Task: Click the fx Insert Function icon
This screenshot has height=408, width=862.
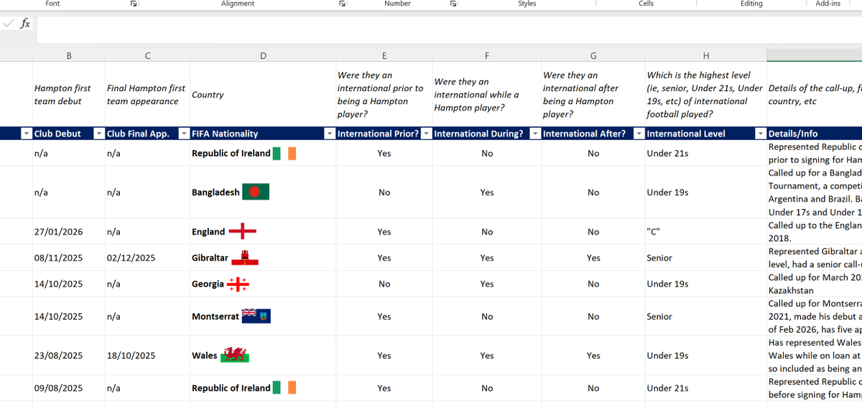Action: (25, 24)
